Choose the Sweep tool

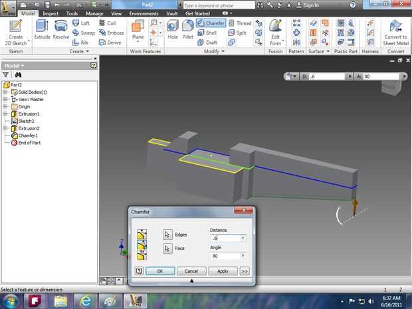click(84, 33)
